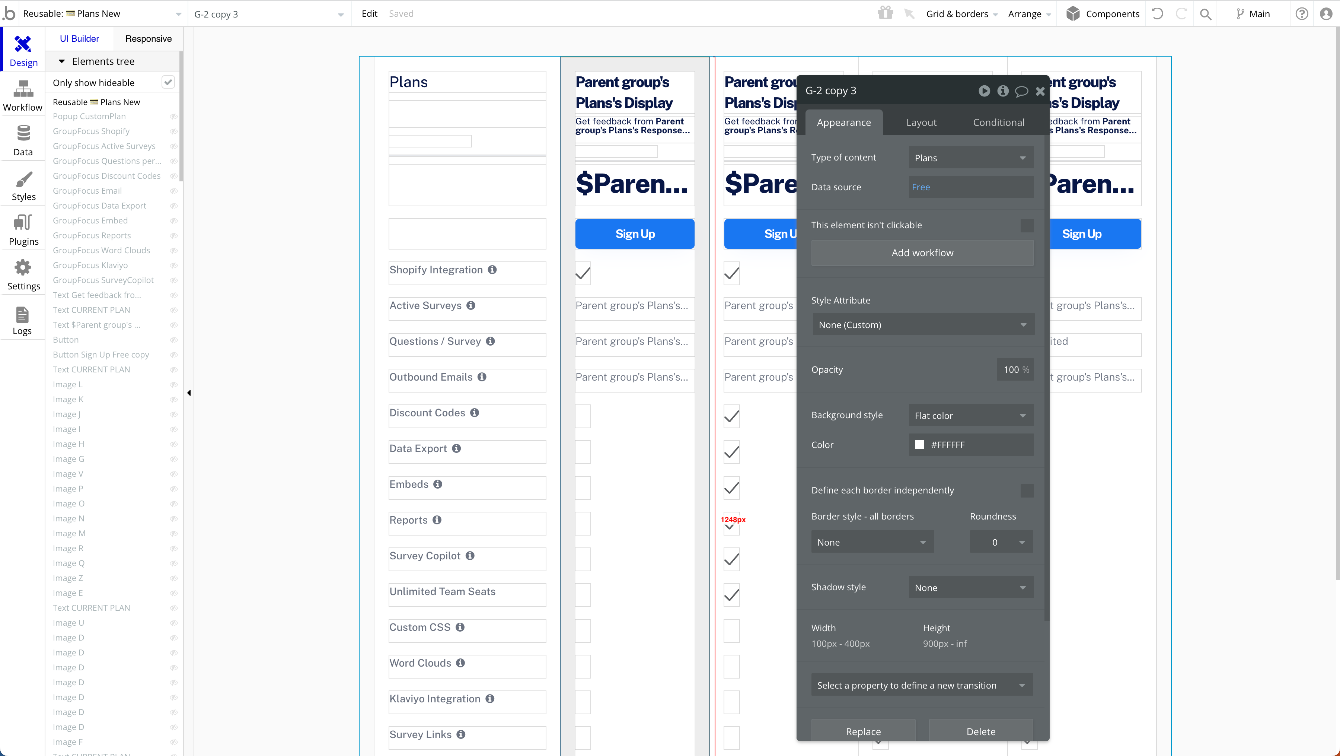
Task: Switch to the Data section
Action: [x=22, y=139]
